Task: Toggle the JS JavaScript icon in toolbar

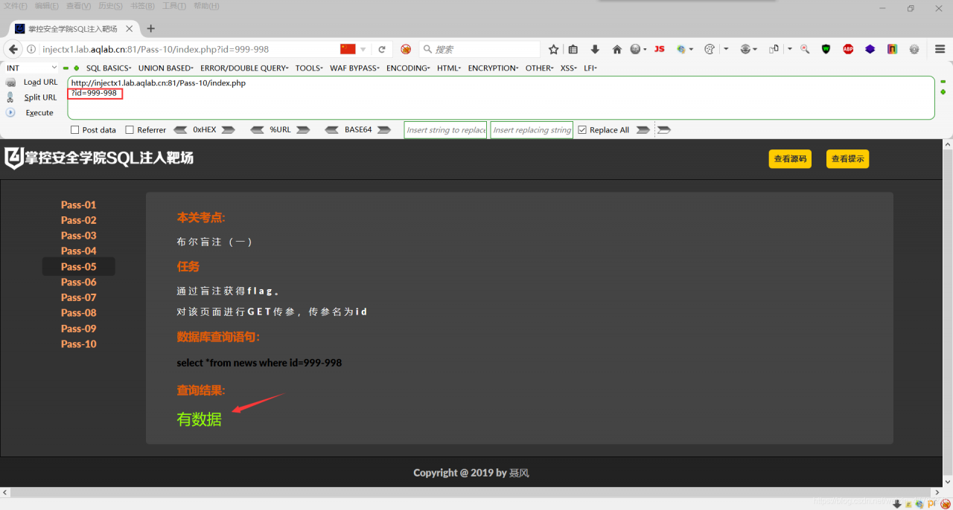Action: coord(659,49)
